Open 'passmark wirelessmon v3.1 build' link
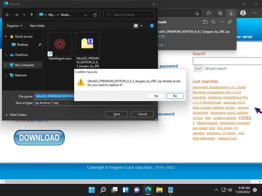The height and width of the screenshot is (196, 262). click(219, 87)
